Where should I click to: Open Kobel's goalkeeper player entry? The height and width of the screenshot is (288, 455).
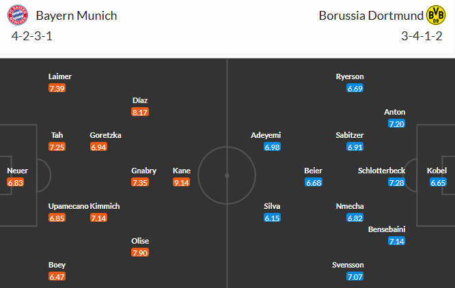click(x=437, y=171)
